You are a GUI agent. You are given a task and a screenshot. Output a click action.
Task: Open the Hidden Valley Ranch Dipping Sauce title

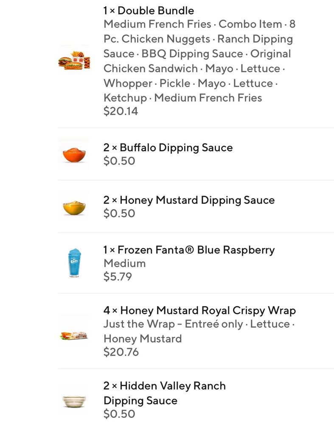[165, 393]
